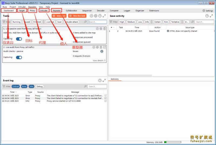Image resolution: width=216 pixels, height=145 pixels.
Task: Click the Memory usage progress bar
Action: coord(173,142)
